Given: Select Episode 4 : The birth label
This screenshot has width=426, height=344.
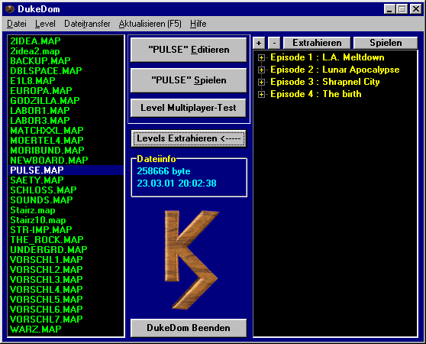Looking at the screenshot, I should [x=316, y=94].
